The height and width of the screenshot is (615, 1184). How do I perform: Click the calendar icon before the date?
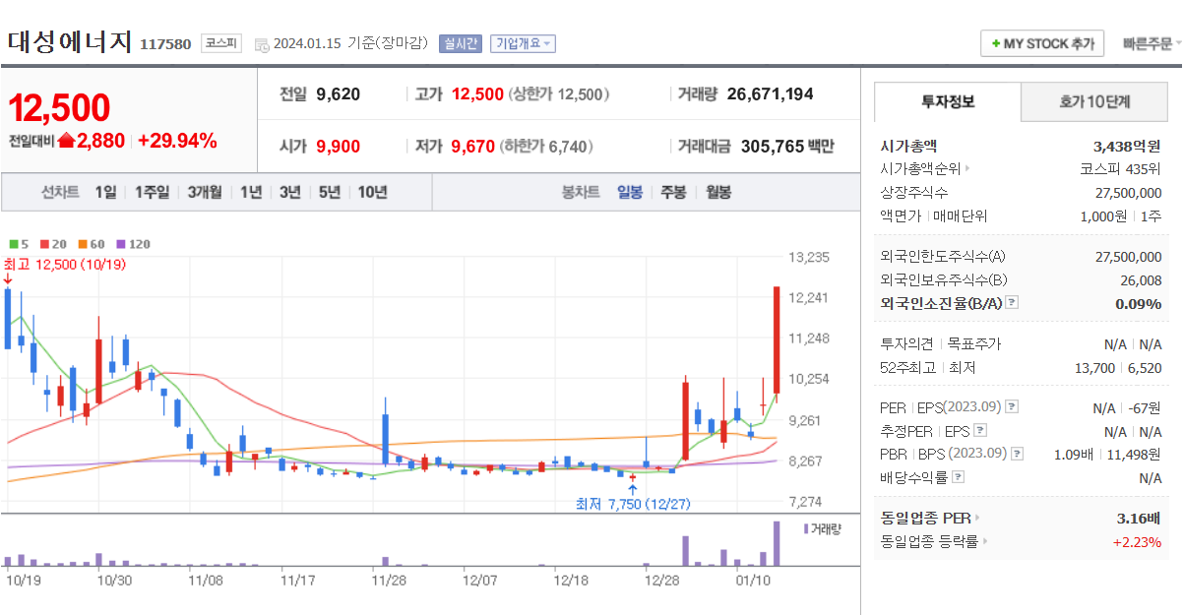coord(261,44)
